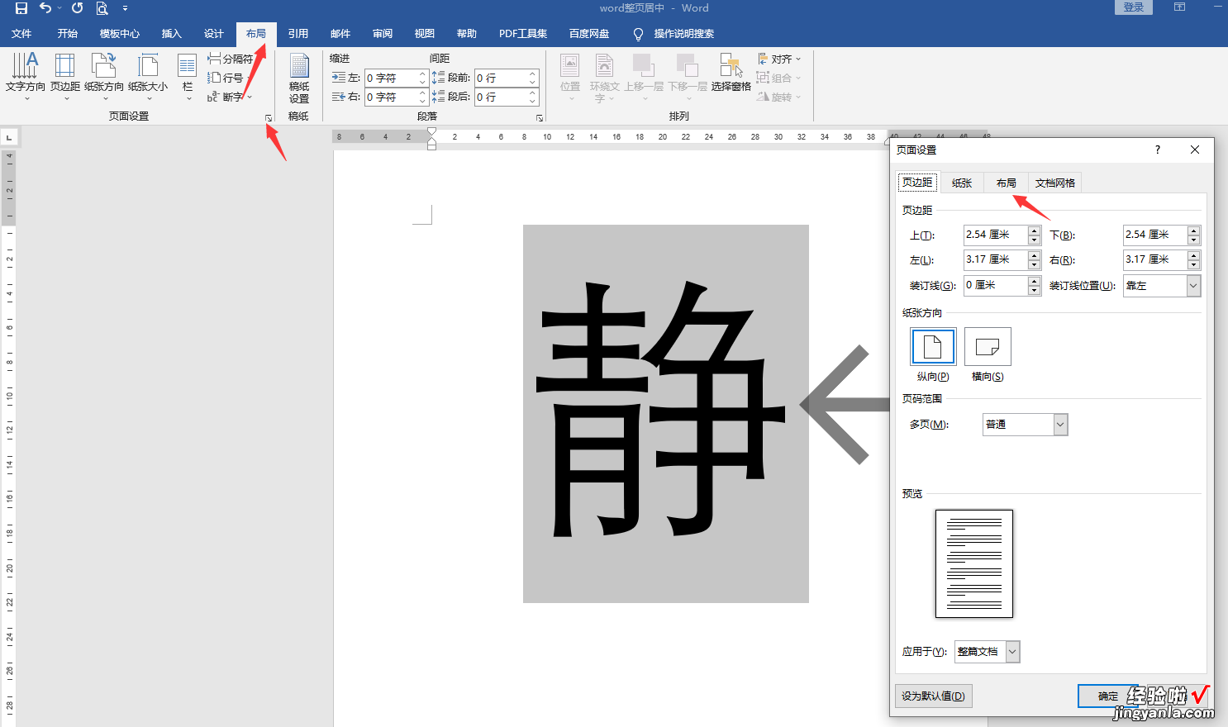Image resolution: width=1228 pixels, height=727 pixels.
Task: Click the 装订线 gutter value field
Action: [996, 285]
